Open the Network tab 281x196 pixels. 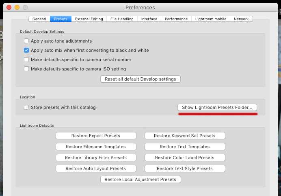click(241, 19)
